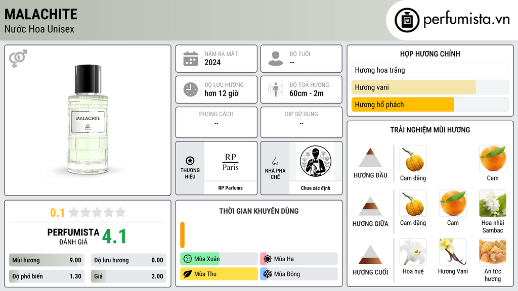The height and width of the screenshot is (291, 518).
Task: Click the Độ lưu hương 0.00 rating bar
Action: (128, 260)
